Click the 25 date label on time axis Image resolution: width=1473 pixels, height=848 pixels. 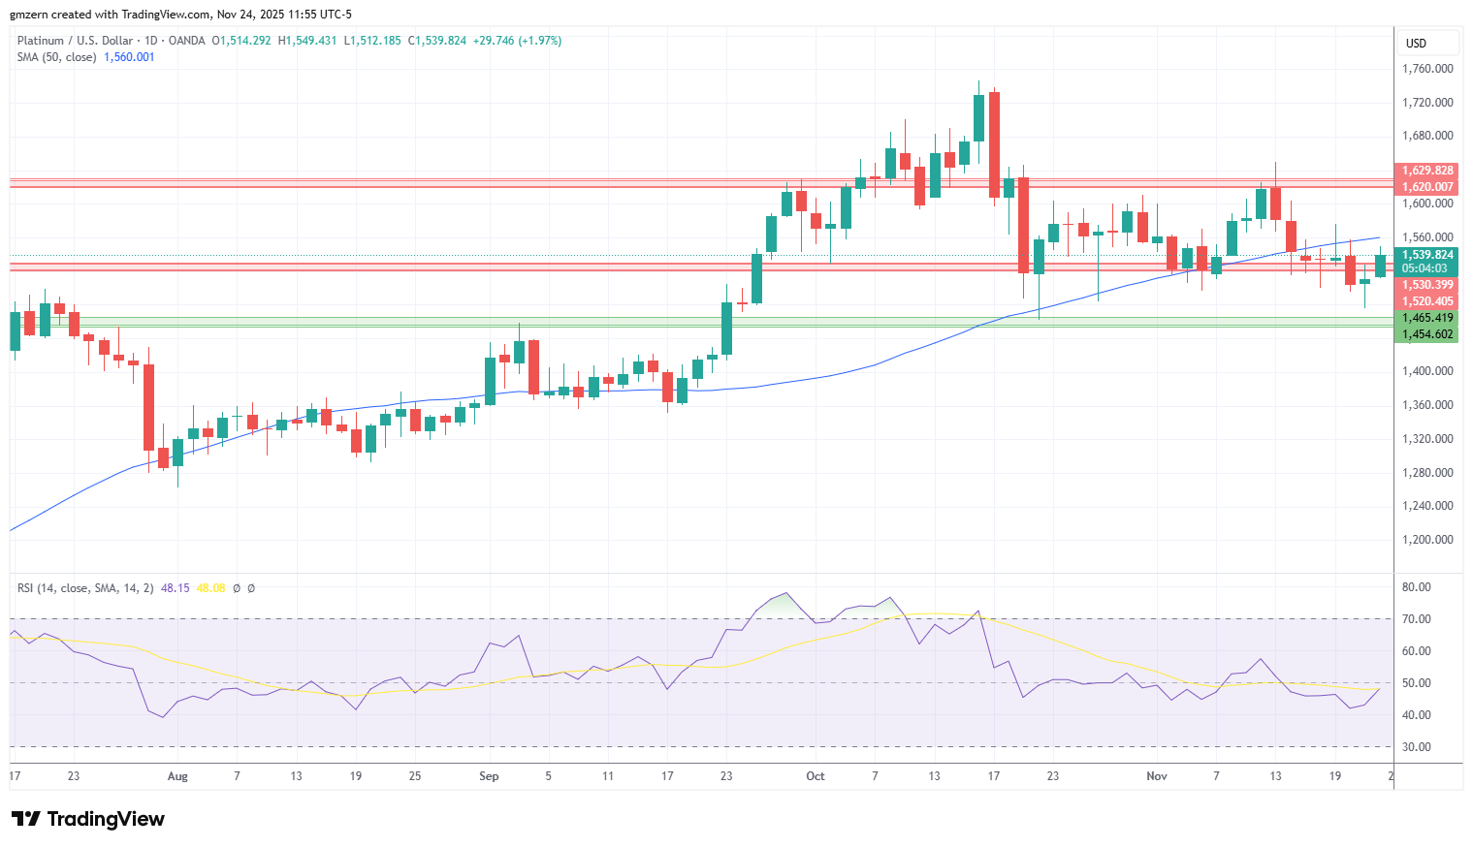pyautogui.click(x=415, y=776)
